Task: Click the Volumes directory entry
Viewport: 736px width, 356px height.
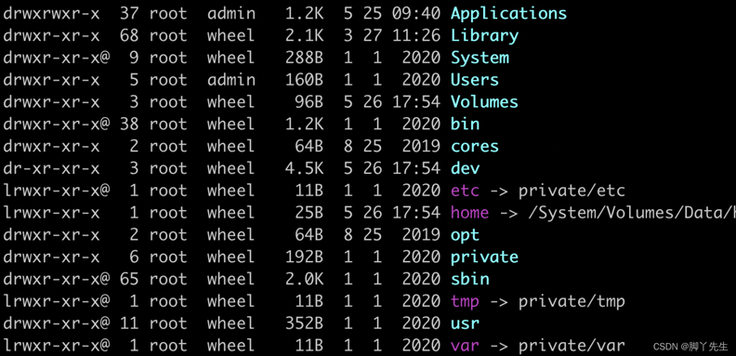Action: [484, 102]
